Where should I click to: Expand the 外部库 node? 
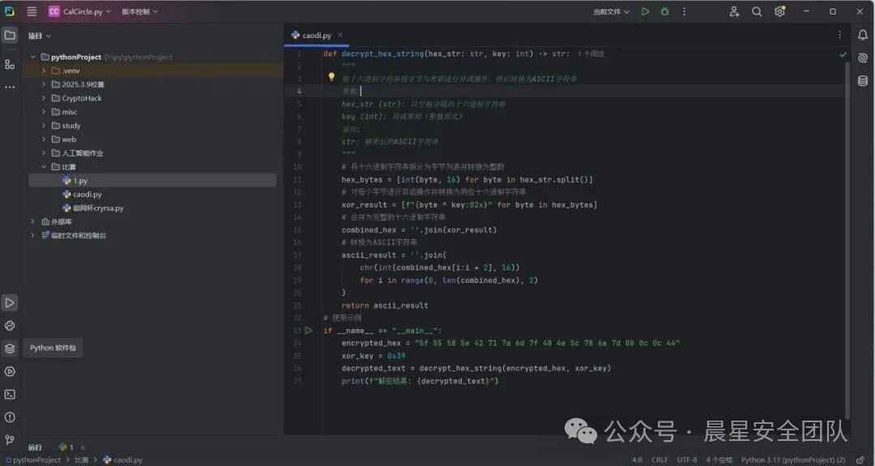coord(33,221)
